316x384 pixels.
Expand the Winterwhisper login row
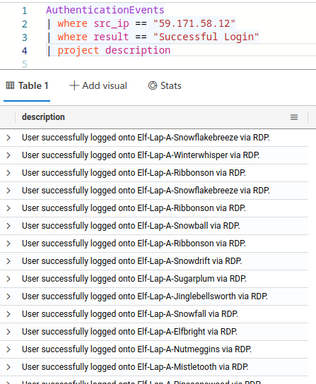pos(8,155)
